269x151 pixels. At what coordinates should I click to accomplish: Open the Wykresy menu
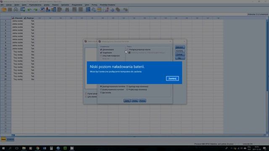(55, 5)
